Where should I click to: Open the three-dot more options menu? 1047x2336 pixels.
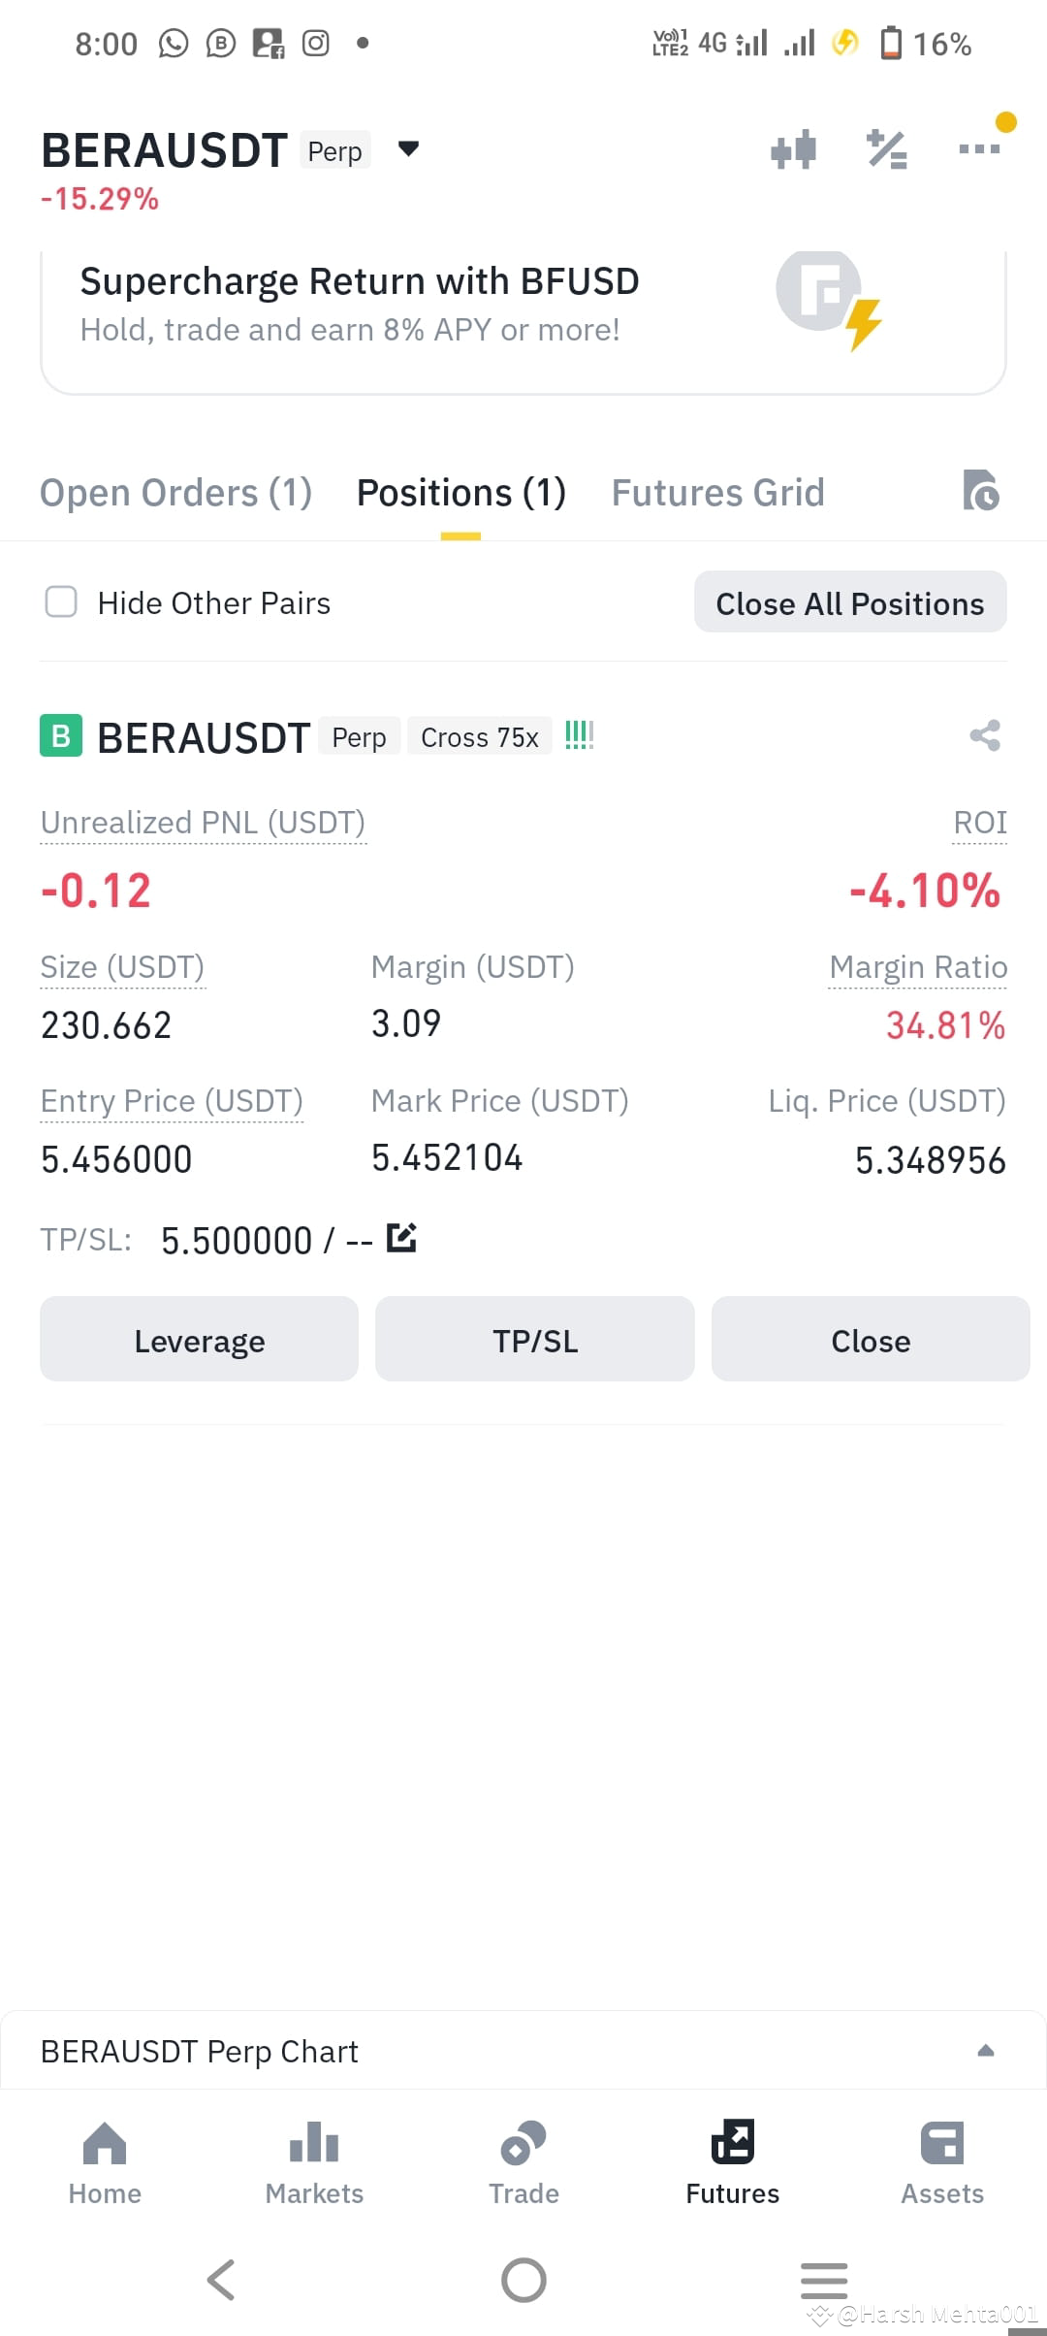pyautogui.click(x=979, y=148)
